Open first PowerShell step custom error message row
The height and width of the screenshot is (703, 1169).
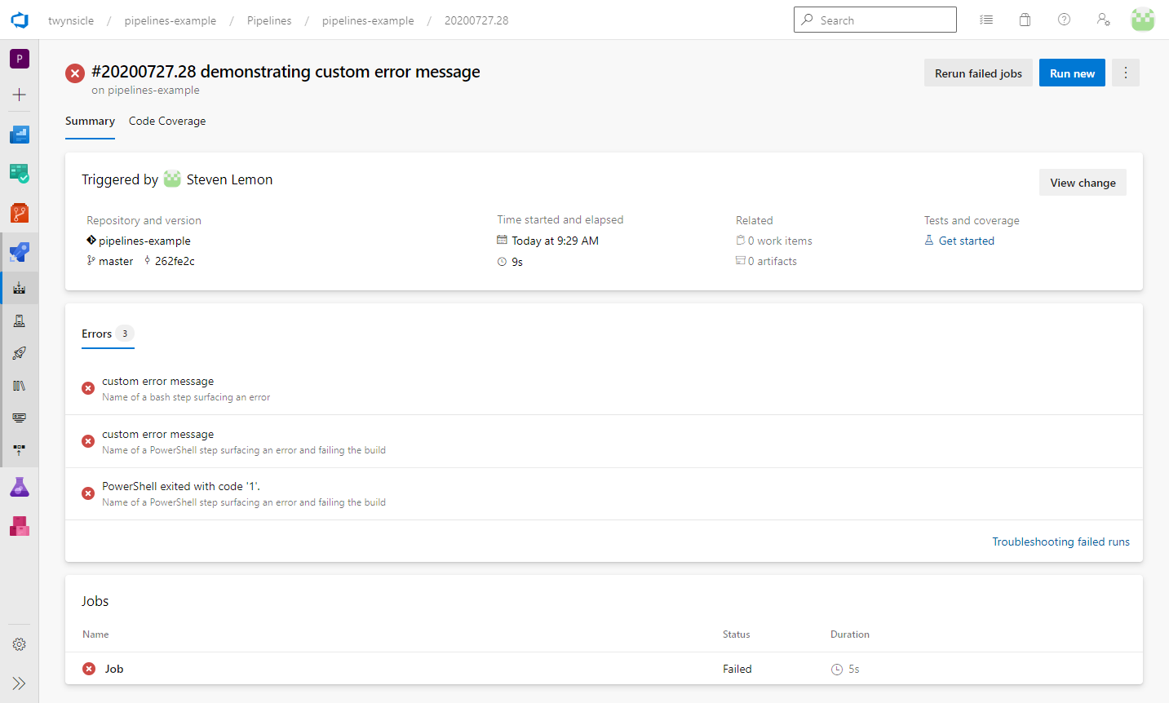(x=604, y=441)
